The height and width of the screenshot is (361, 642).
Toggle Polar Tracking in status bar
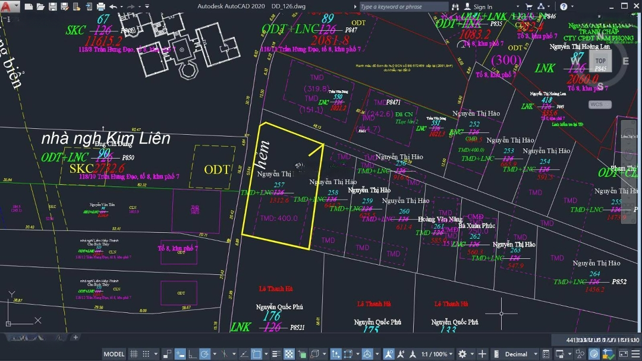(x=204, y=354)
